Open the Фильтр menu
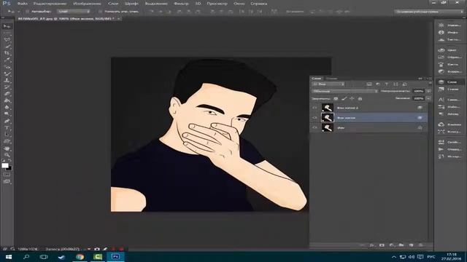This screenshot has height=262, width=467. tap(181, 4)
